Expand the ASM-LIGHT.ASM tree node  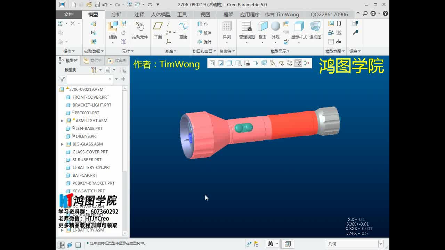(62, 121)
